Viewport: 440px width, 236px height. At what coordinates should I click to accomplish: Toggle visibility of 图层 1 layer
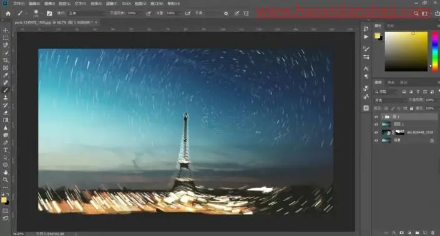coord(376,125)
